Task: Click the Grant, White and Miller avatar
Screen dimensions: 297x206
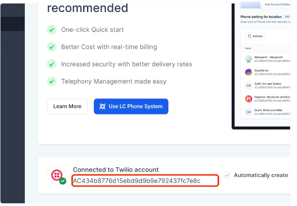Action: [249, 112]
